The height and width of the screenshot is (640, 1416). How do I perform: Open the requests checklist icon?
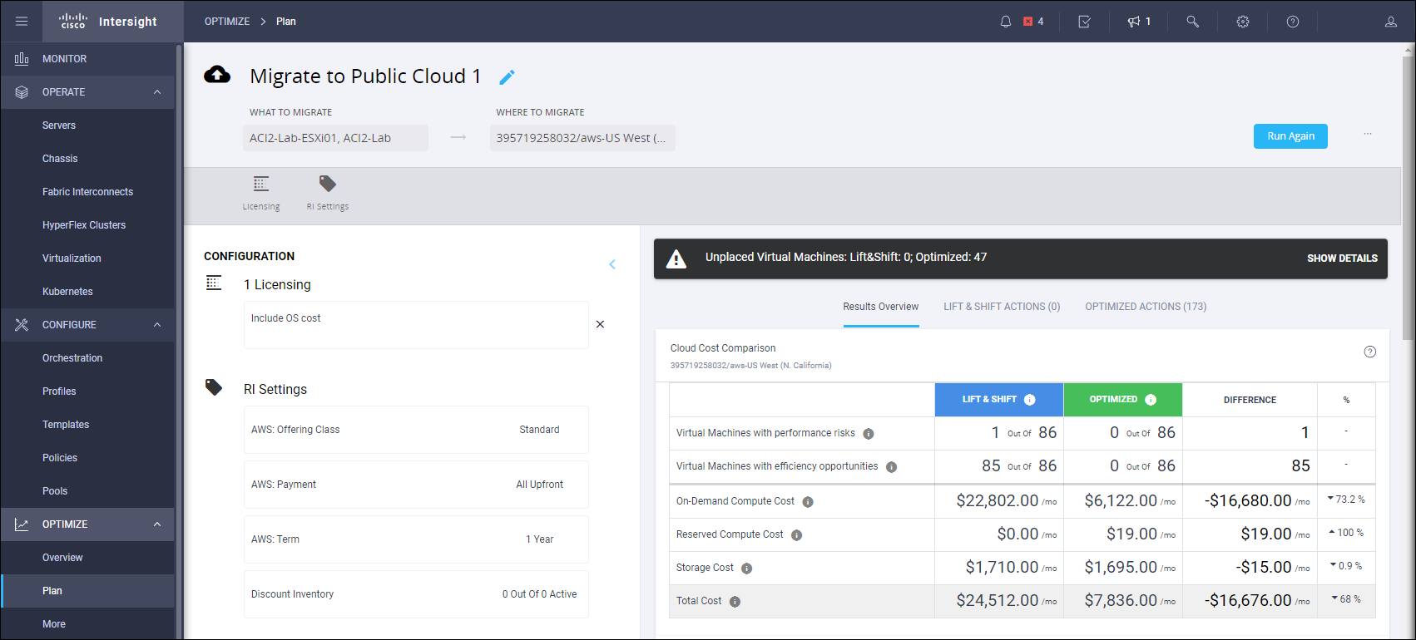[1085, 22]
